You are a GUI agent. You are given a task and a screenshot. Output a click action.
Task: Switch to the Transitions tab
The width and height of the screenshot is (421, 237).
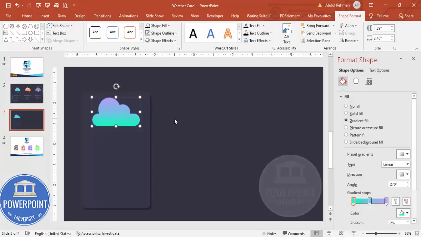click(102, 16)
